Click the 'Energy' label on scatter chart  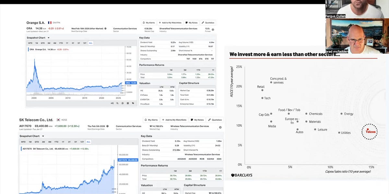[349, 114]
